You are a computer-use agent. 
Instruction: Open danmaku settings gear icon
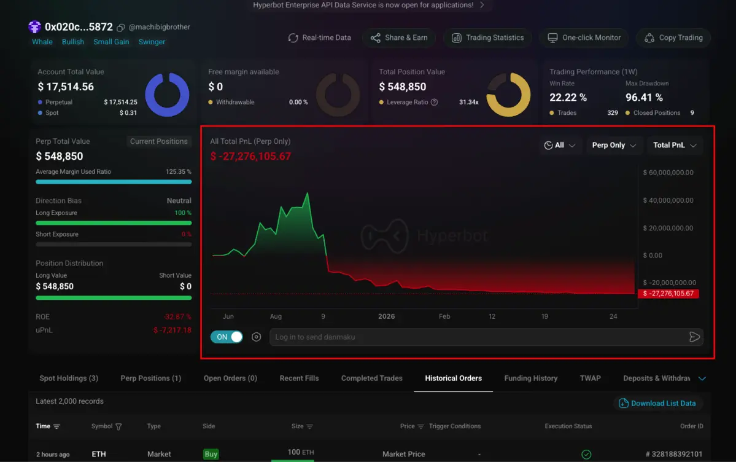[x=257, y=337]
